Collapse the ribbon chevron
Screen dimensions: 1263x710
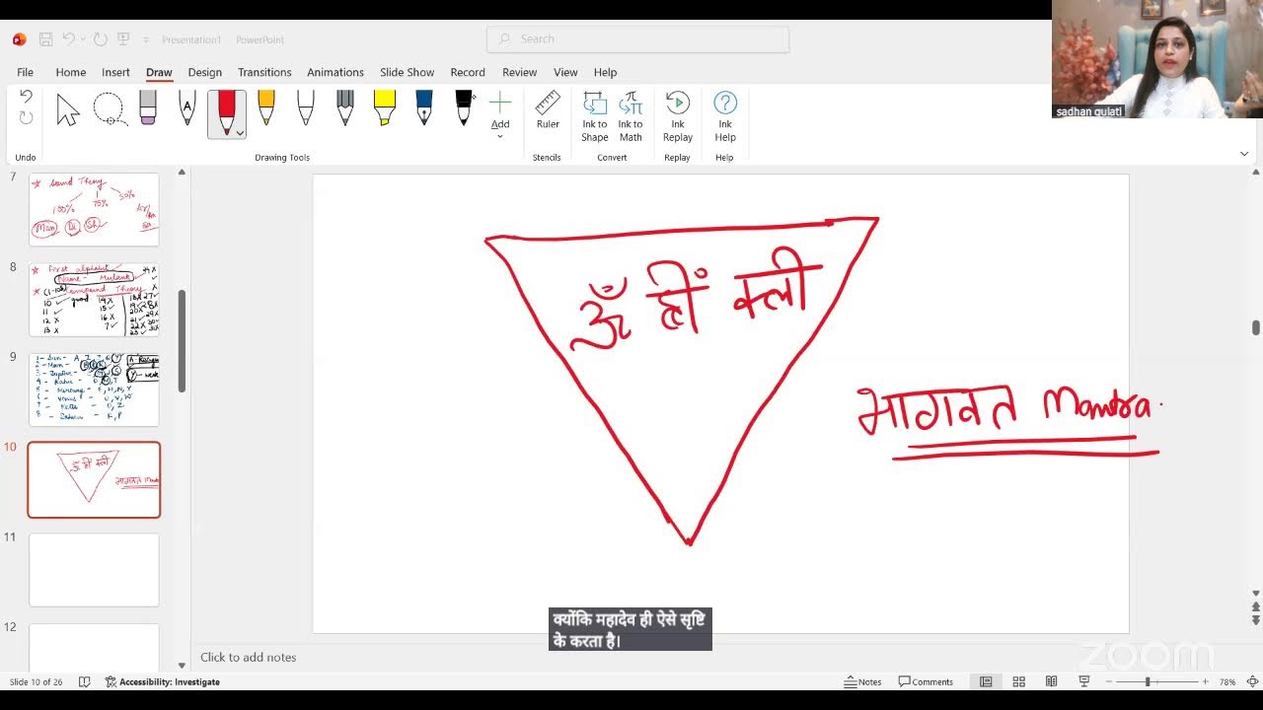1243,154
